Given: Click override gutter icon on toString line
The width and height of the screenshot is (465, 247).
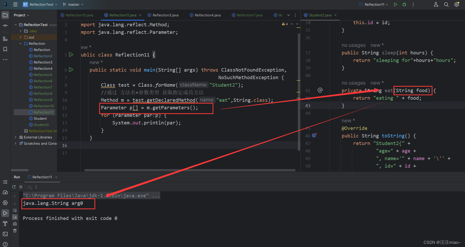Looking at the screenshot, I should 314,135.
